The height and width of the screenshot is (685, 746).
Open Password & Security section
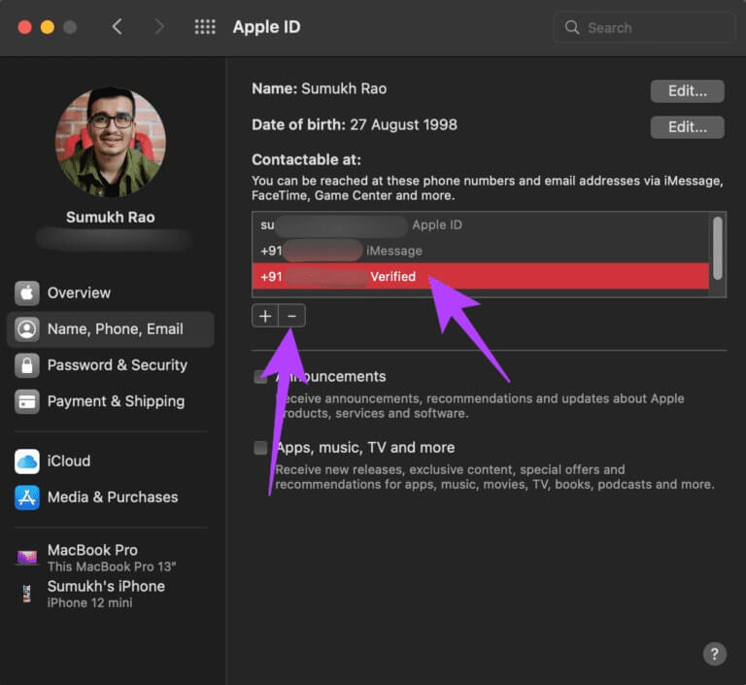click(x=111, y=365)
